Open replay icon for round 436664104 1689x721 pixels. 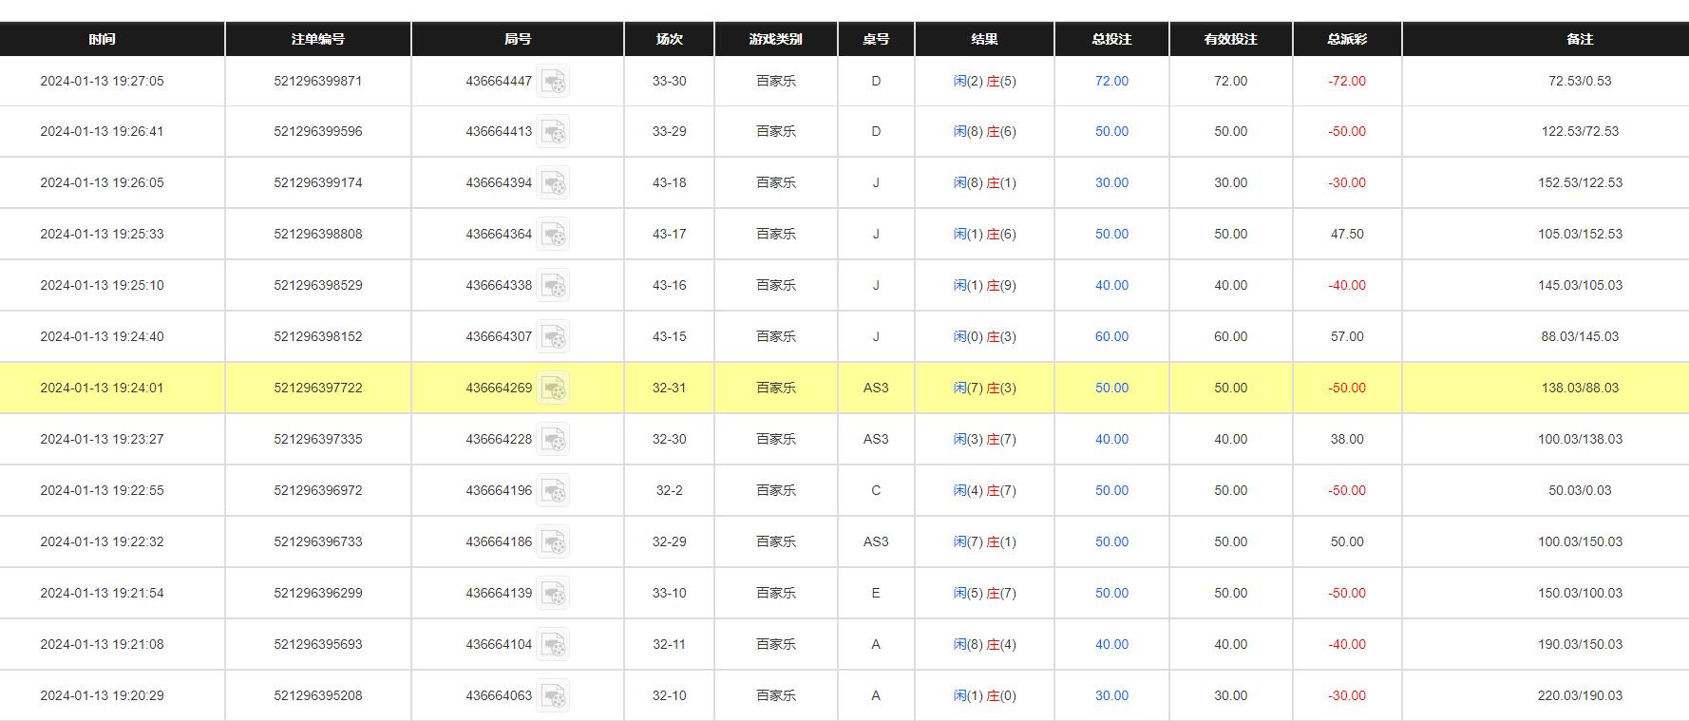(x=553, y=644)
